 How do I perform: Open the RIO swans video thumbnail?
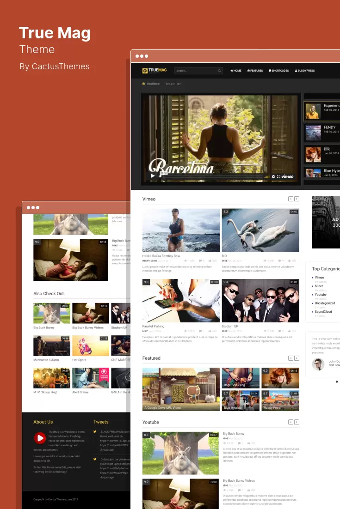[x=260, y=230]
